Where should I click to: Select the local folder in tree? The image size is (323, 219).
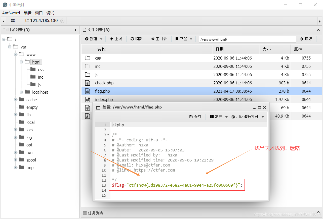pos(30,122)
